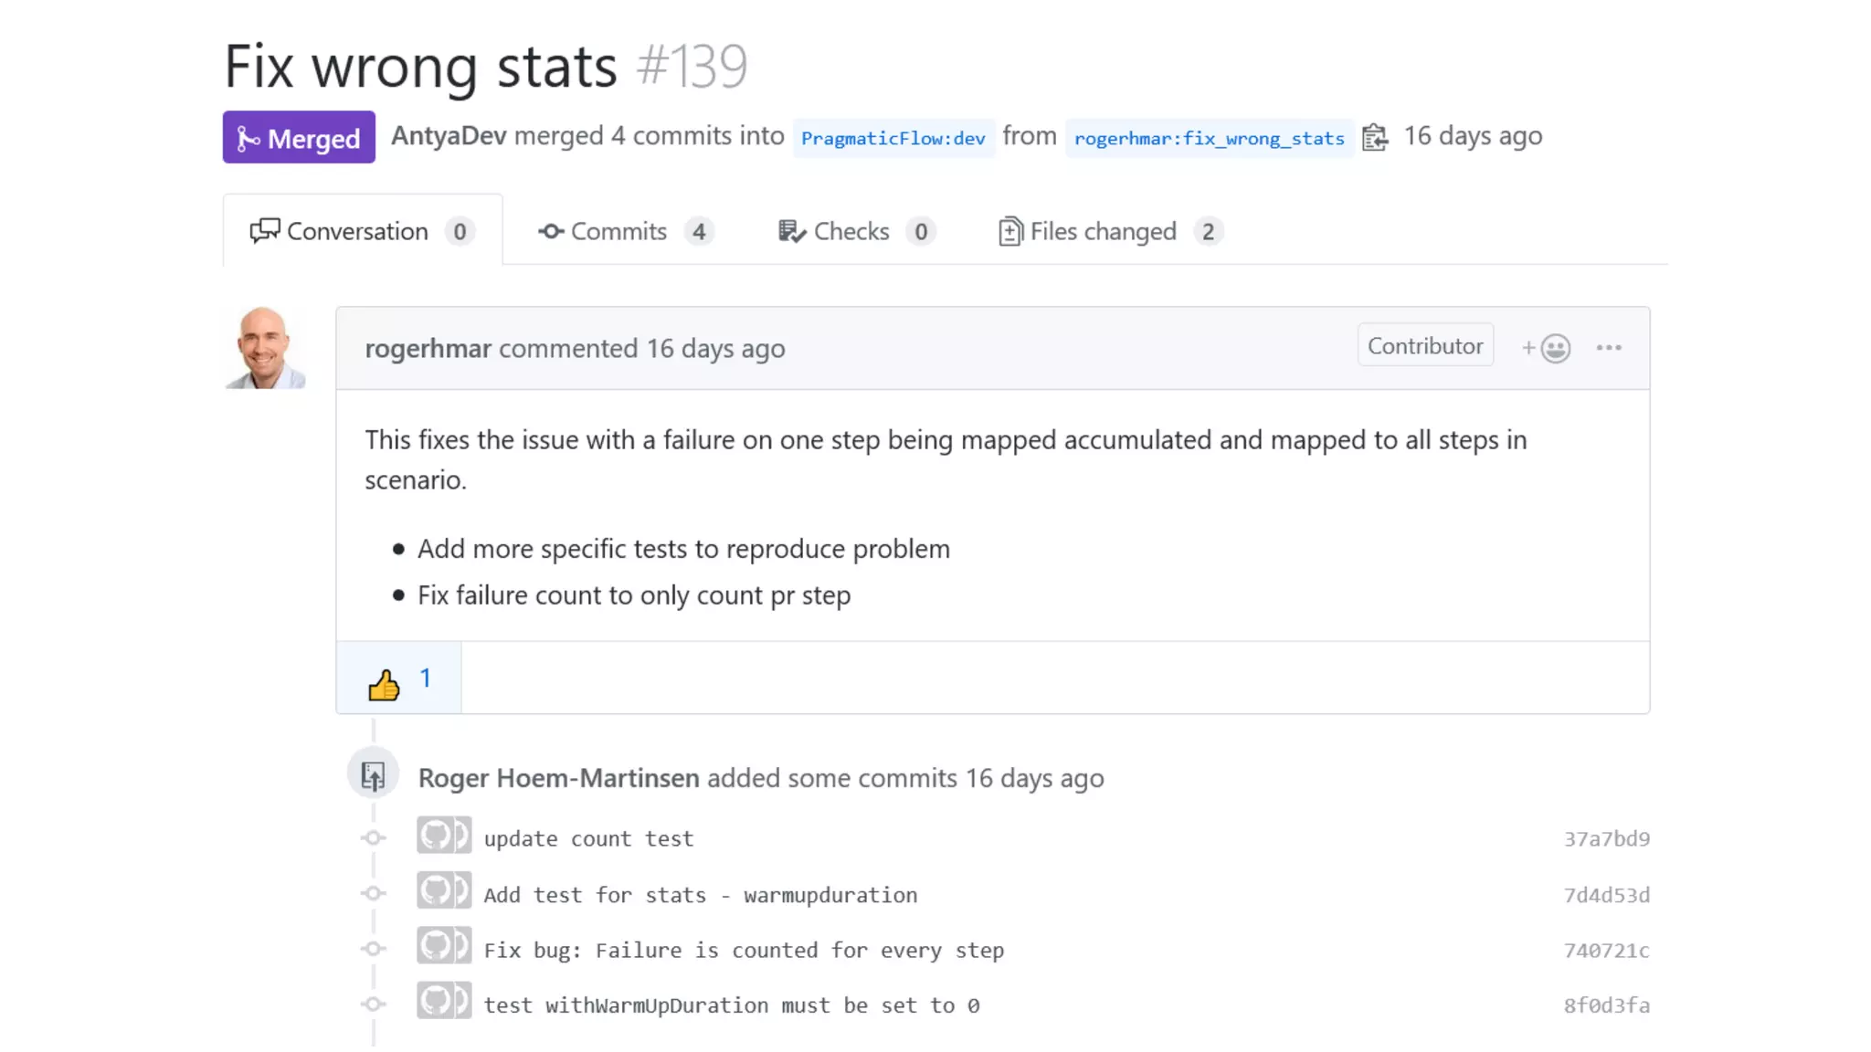Copy branch name with clipboard icon

(x=1375, y=138)
